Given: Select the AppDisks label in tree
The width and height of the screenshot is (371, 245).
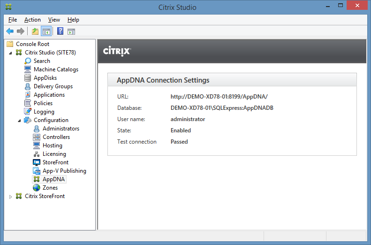Looking at the screenshot, I should [45, 78].
